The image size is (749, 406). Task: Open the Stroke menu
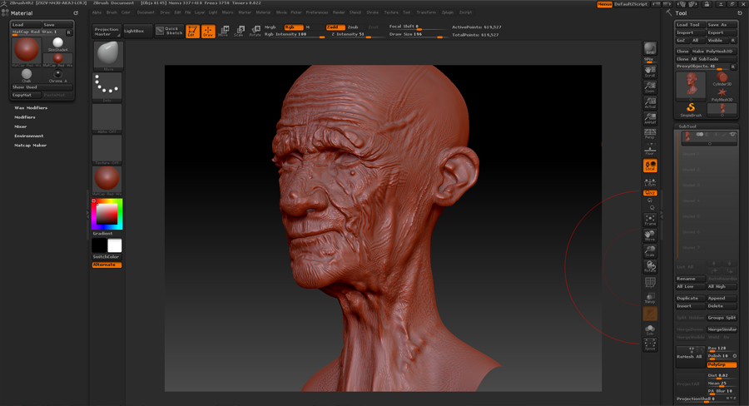(x=373, y=12)
